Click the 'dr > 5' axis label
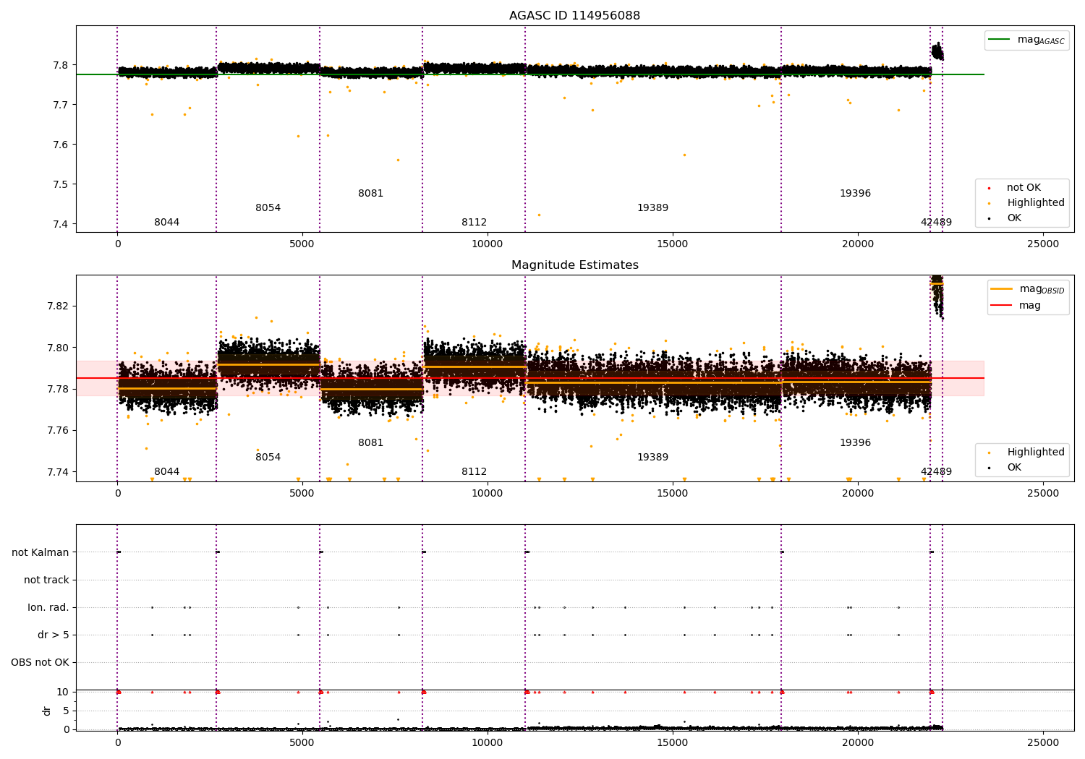 tap(54, 635)
